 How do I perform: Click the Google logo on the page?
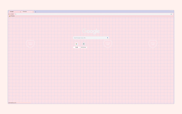(91, 31)
